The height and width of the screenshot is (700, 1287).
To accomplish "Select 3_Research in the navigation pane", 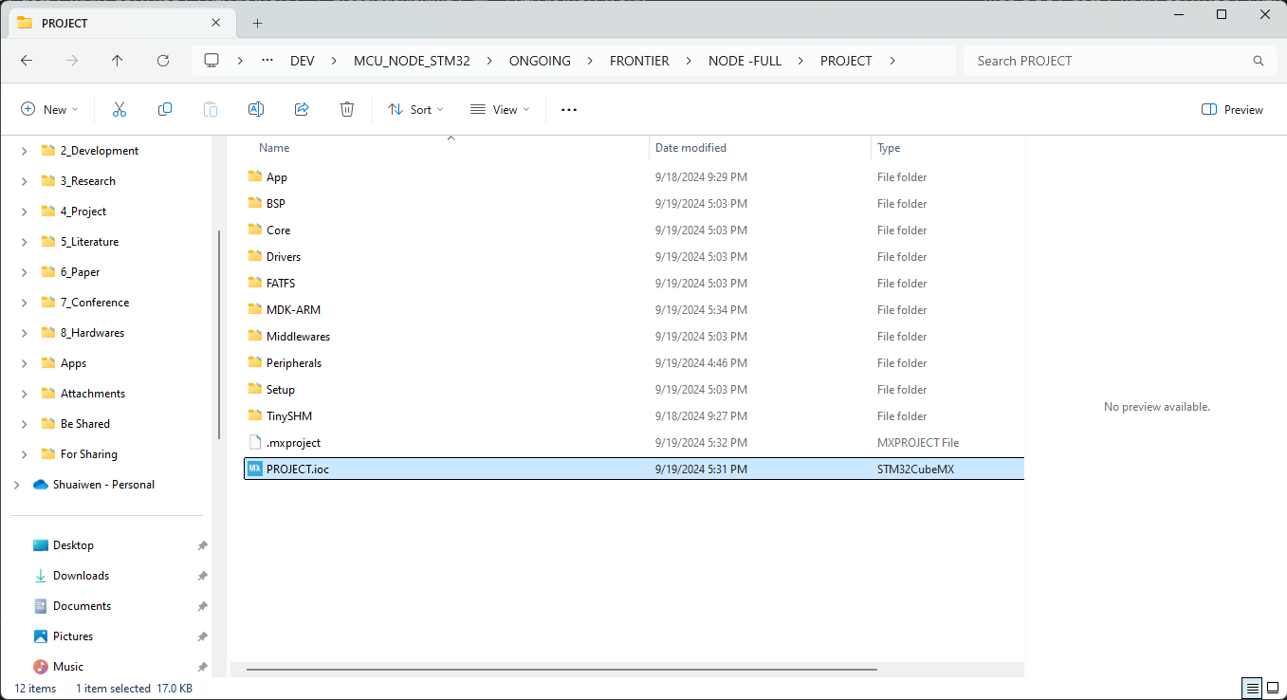I will click(x=88, y=181).
